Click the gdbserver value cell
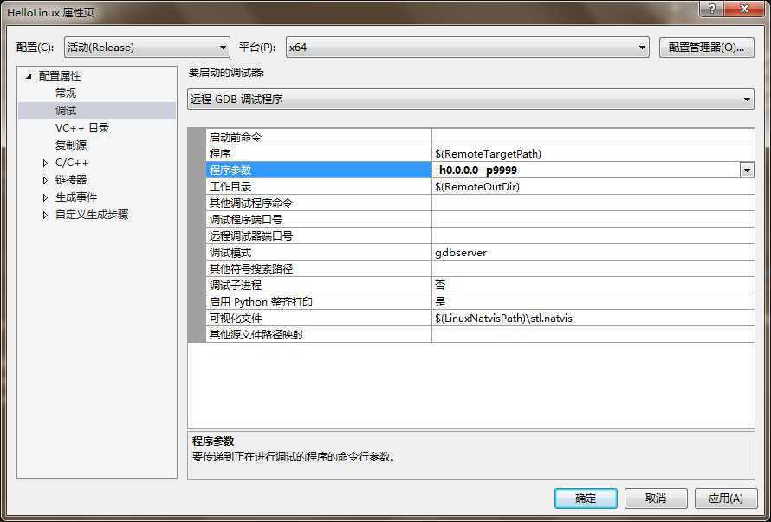Viewport: 771px width, 522px height. click(593, 253)
